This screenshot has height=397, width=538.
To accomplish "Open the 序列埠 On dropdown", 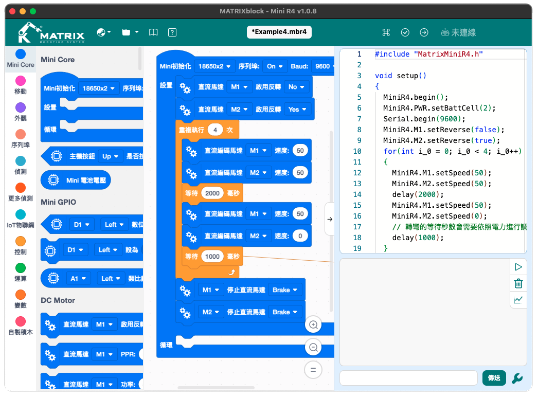I will pyautogui.click(x=275, y=66).
